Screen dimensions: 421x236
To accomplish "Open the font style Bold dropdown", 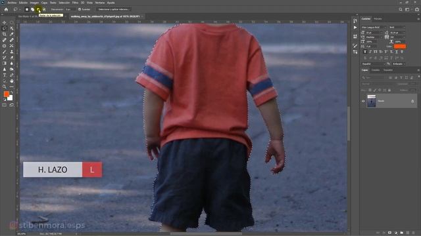I will (x=397, y=28).
